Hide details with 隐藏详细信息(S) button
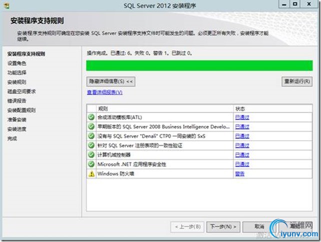 (x=111, y=81)
